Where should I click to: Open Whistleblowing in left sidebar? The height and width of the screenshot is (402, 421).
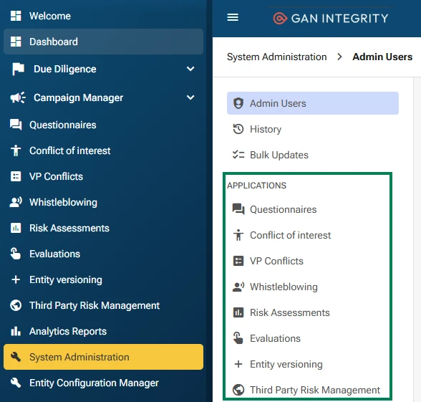coord(103,202)
